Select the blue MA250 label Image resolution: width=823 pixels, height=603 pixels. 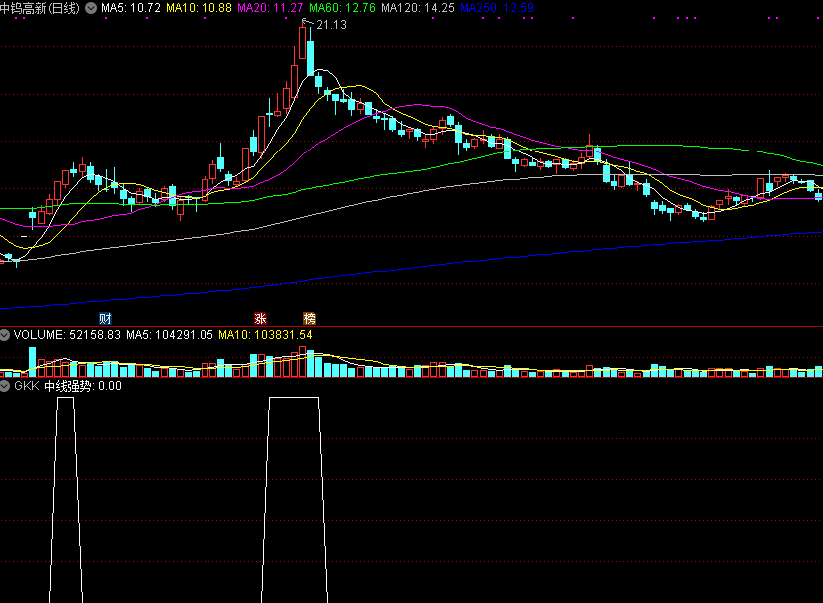click(x=495, y=8)
